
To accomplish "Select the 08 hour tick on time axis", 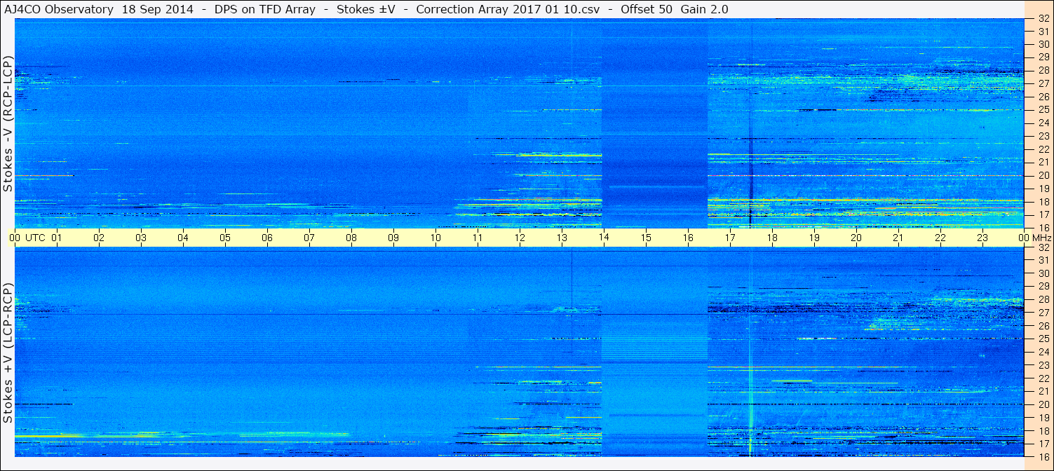I will pyautogui.click(x=351, y=238).
